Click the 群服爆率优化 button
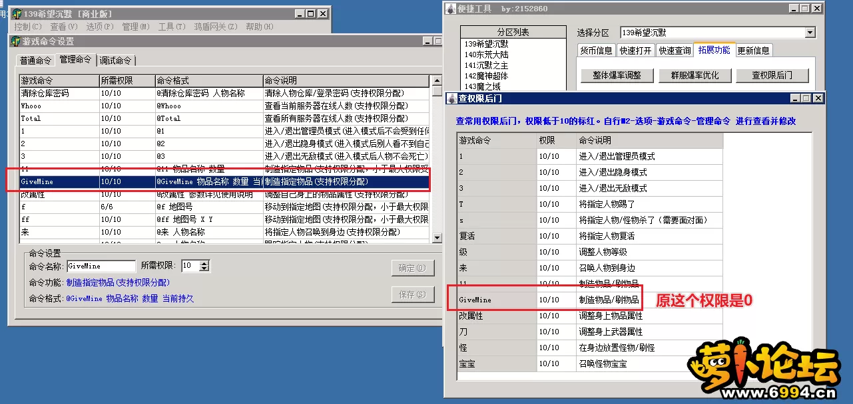 click(695, 75)
